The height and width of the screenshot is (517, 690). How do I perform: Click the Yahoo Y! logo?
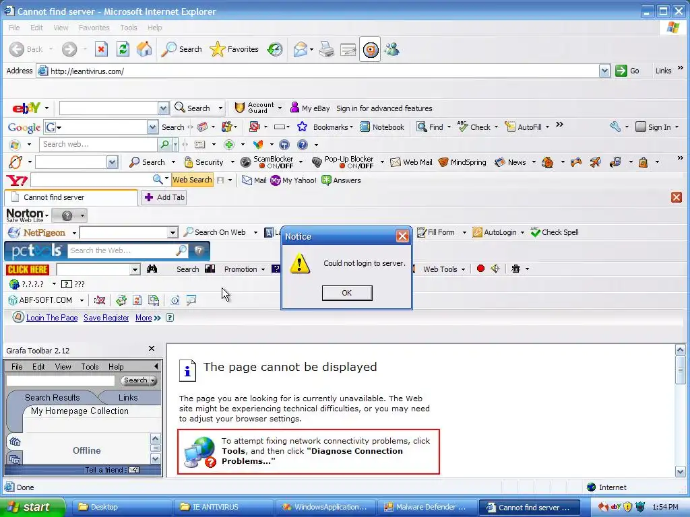pos(17,180)
